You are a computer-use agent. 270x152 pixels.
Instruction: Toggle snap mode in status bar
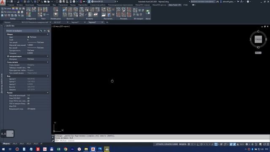pyautogui.click(x=192, y=144)
